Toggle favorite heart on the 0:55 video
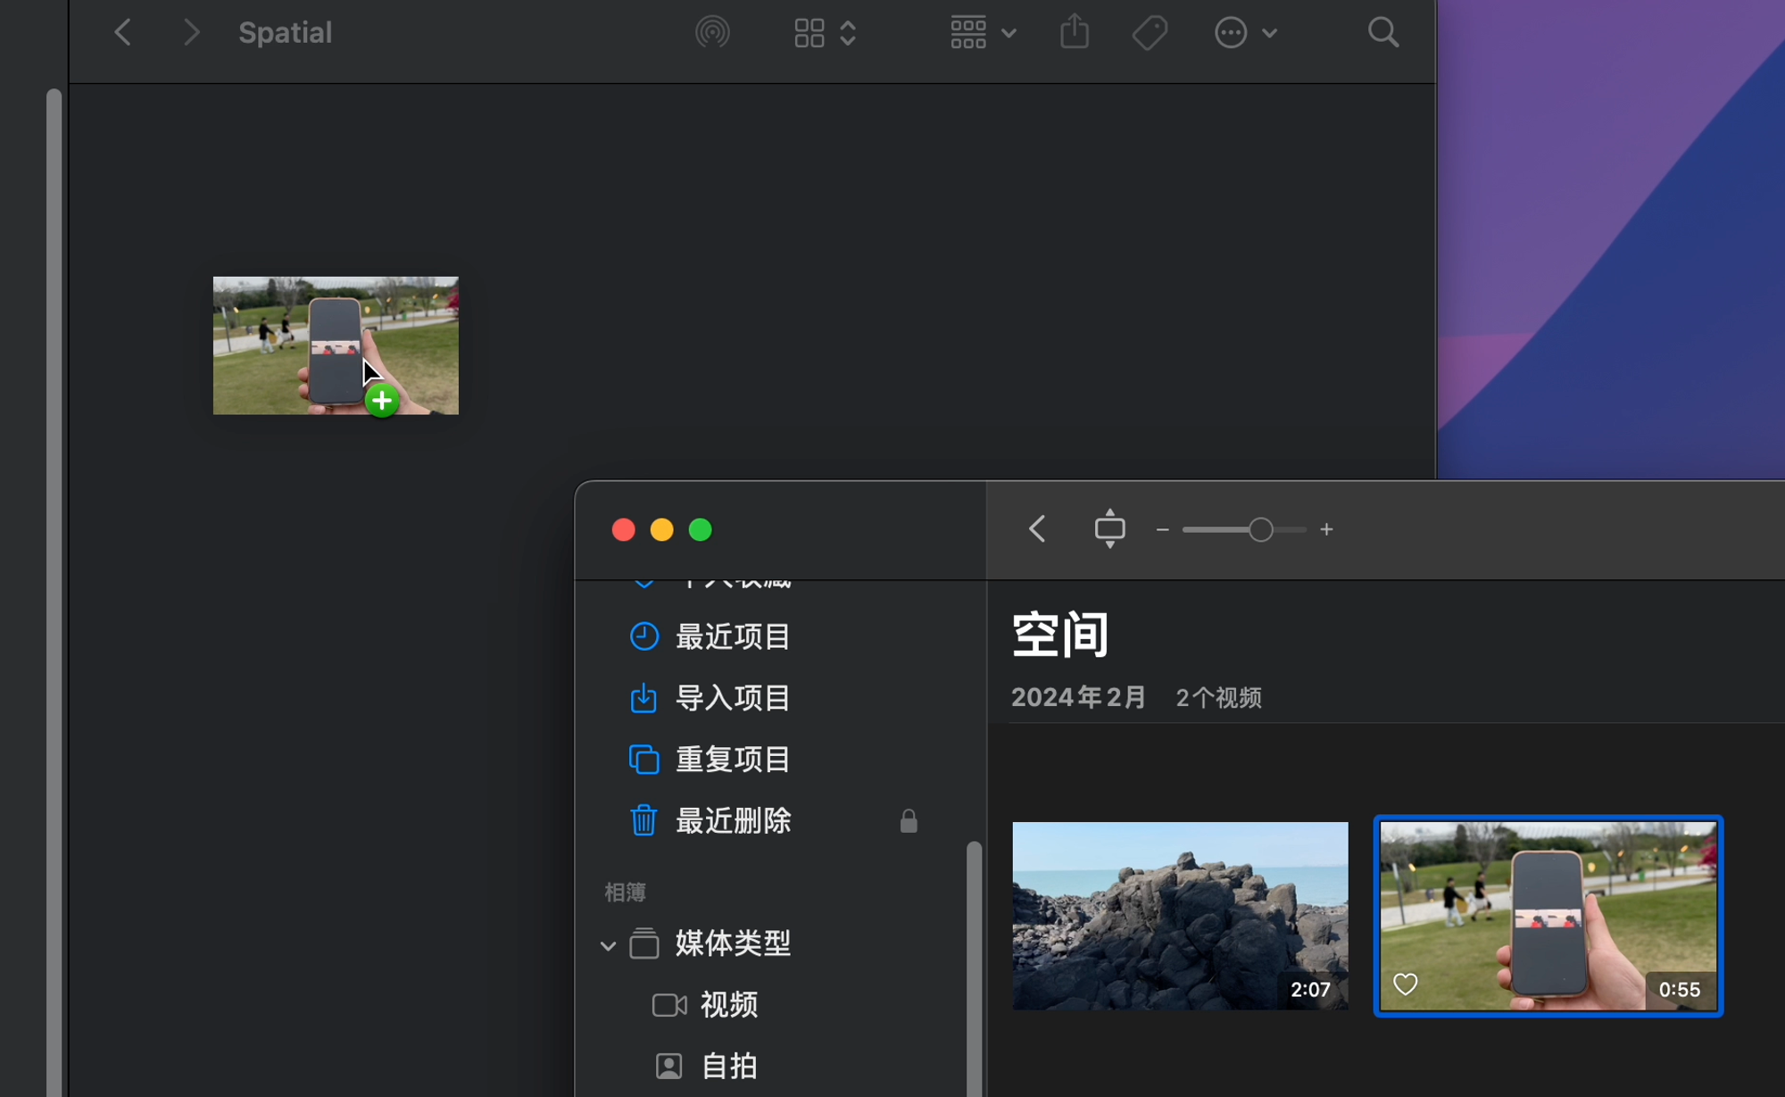Image resolution: width=1785 pixels, height=1097 pixels. 1406,985
